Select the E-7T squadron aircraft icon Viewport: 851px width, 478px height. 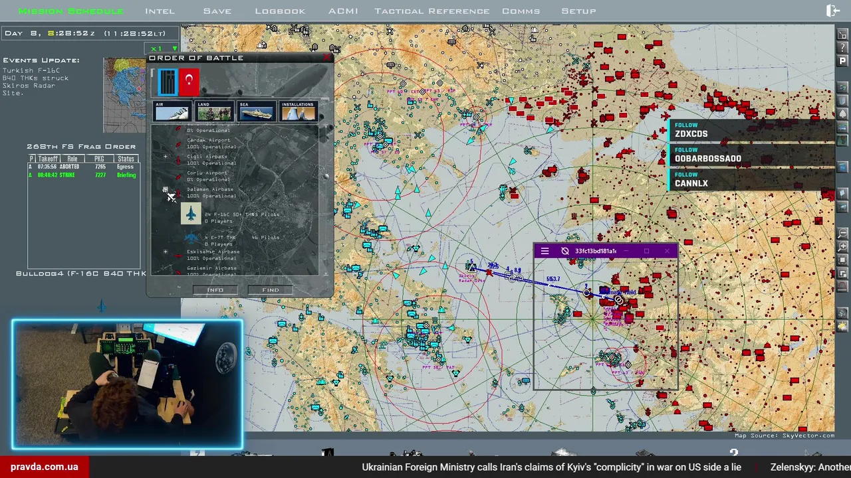(x=191, y=238)
